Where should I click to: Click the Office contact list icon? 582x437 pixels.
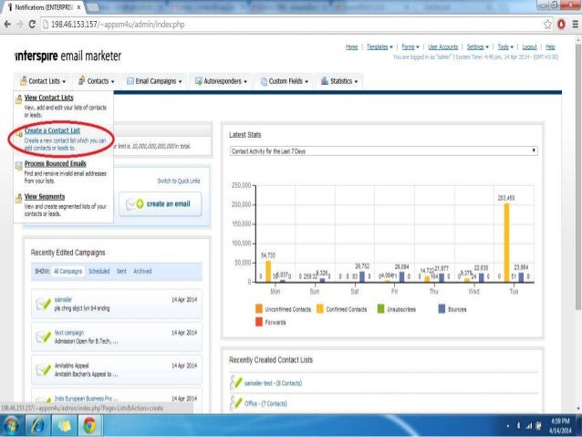coord(236,403)
